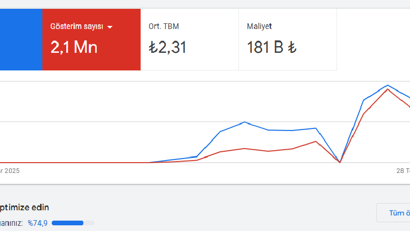Screen dimensions: 410x231
Task: Click the optimization score progress bar
Action: (73, 223)
